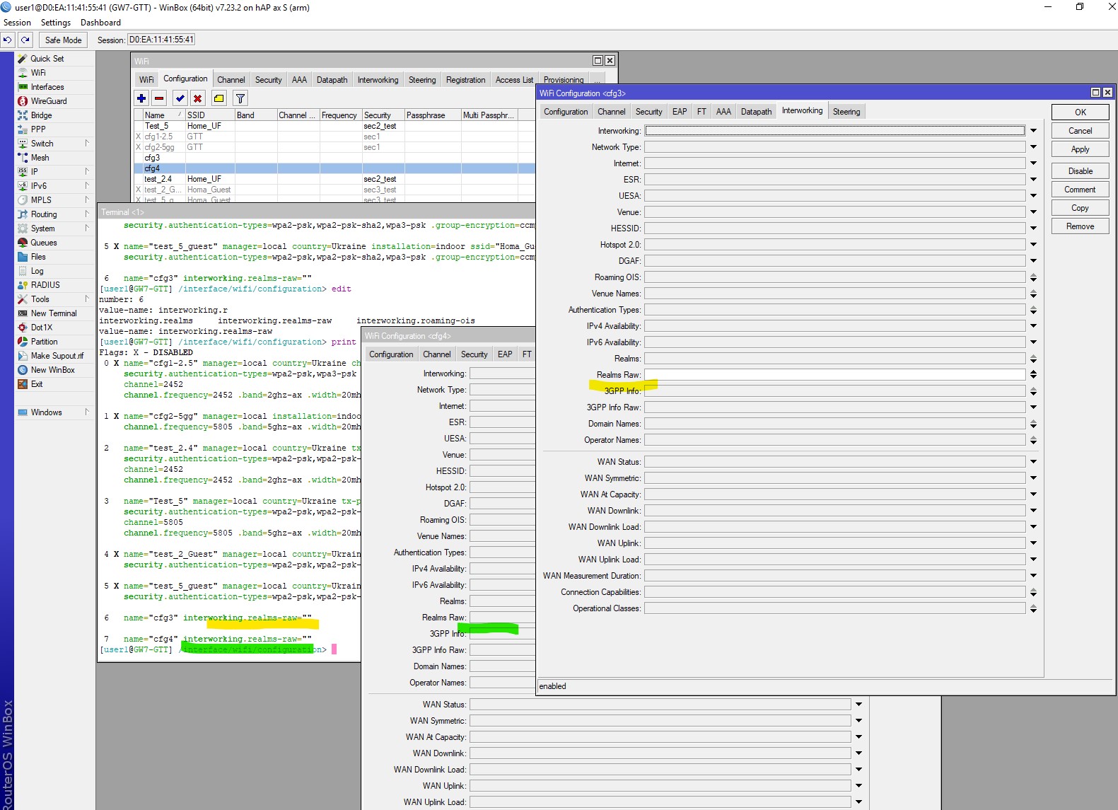1118x810 pixels.
Task: Click Cancel in cfg3 window
Action: click(1081, 131)
